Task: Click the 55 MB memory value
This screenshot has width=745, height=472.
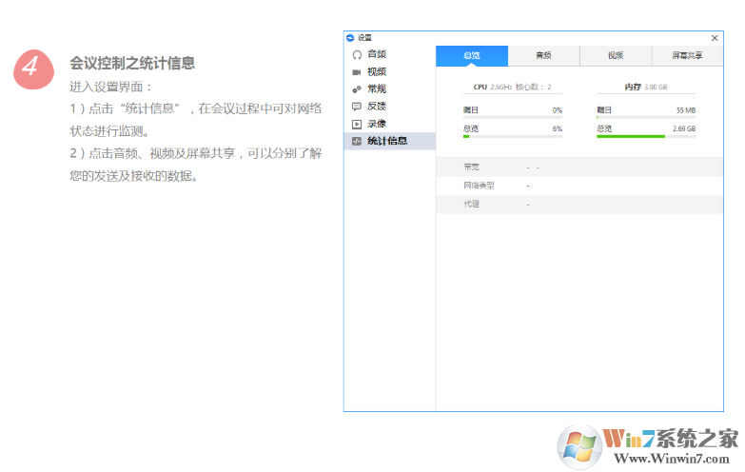Action: tap(686, 110)
